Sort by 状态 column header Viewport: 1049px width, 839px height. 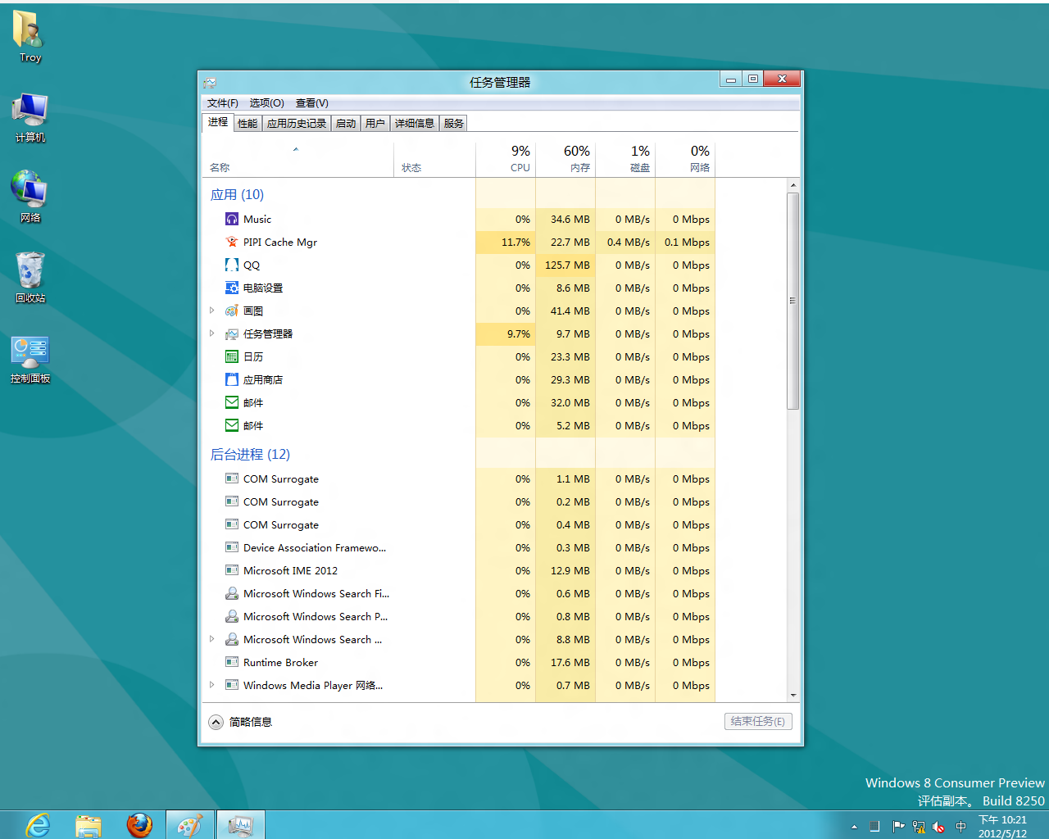[x=434, y=160]
